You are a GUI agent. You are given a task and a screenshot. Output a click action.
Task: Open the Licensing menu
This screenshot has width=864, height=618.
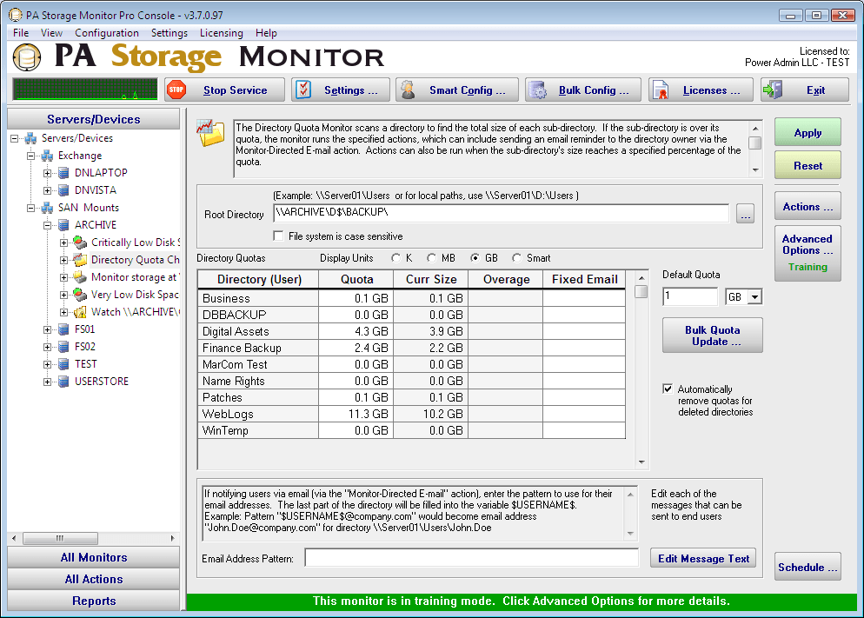(222, 33)
